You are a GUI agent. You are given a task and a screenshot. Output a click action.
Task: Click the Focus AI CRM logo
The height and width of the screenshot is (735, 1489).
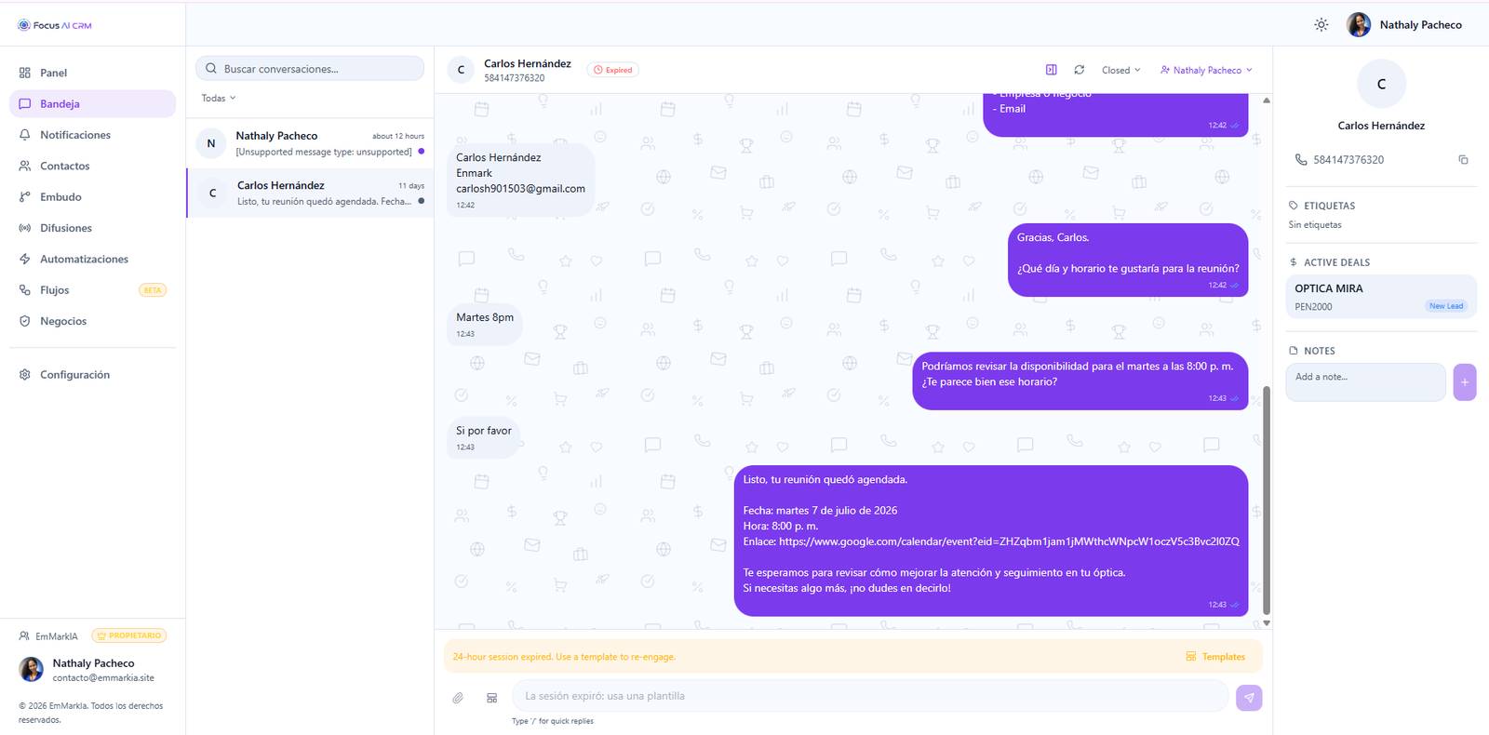tap(55, 25)
